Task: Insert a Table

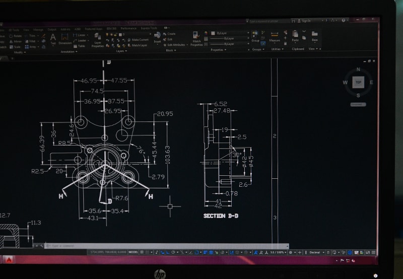Action: 79,46
